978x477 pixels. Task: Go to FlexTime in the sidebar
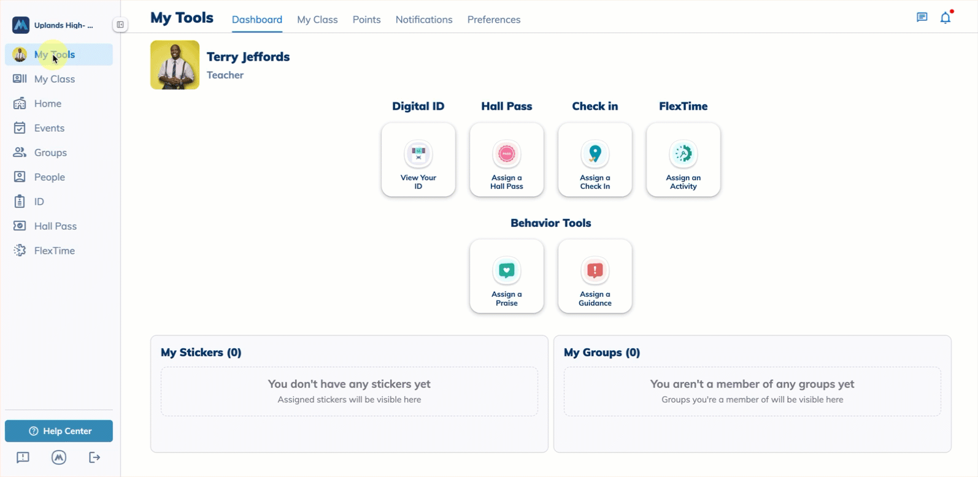point(54,251)
